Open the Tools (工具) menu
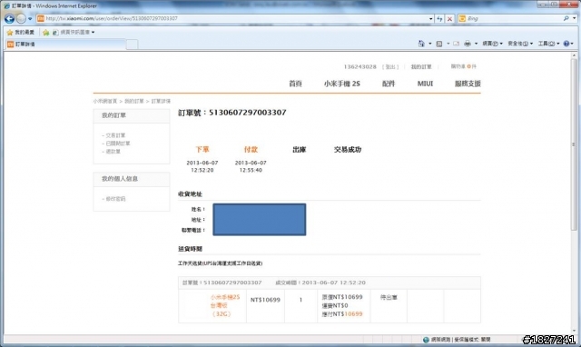Viewport: 581px width, 347px height. point(548,44)
